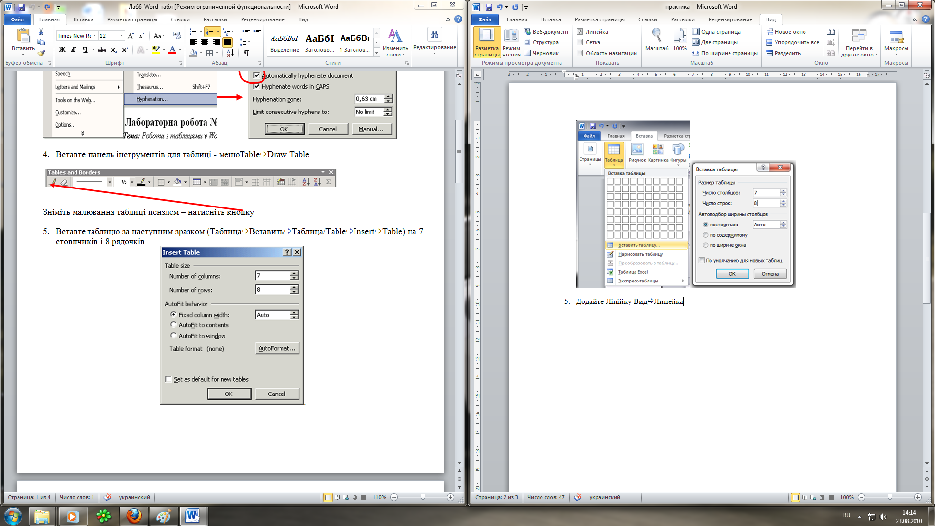
Task: Click украинский language in Лаб6-Word-табл status bar
Action: [134, 497]
